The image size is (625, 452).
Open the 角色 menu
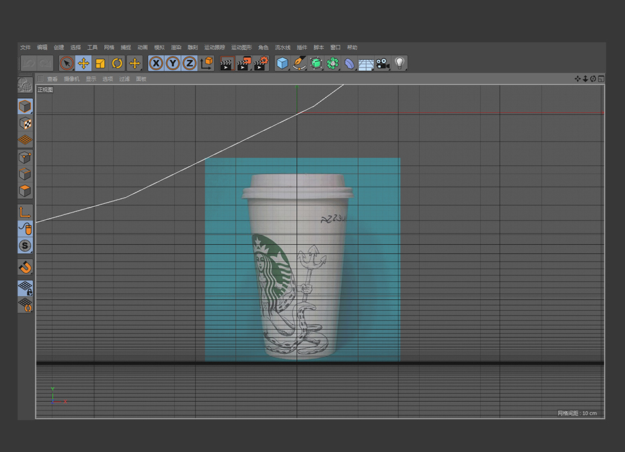point(264,47)
